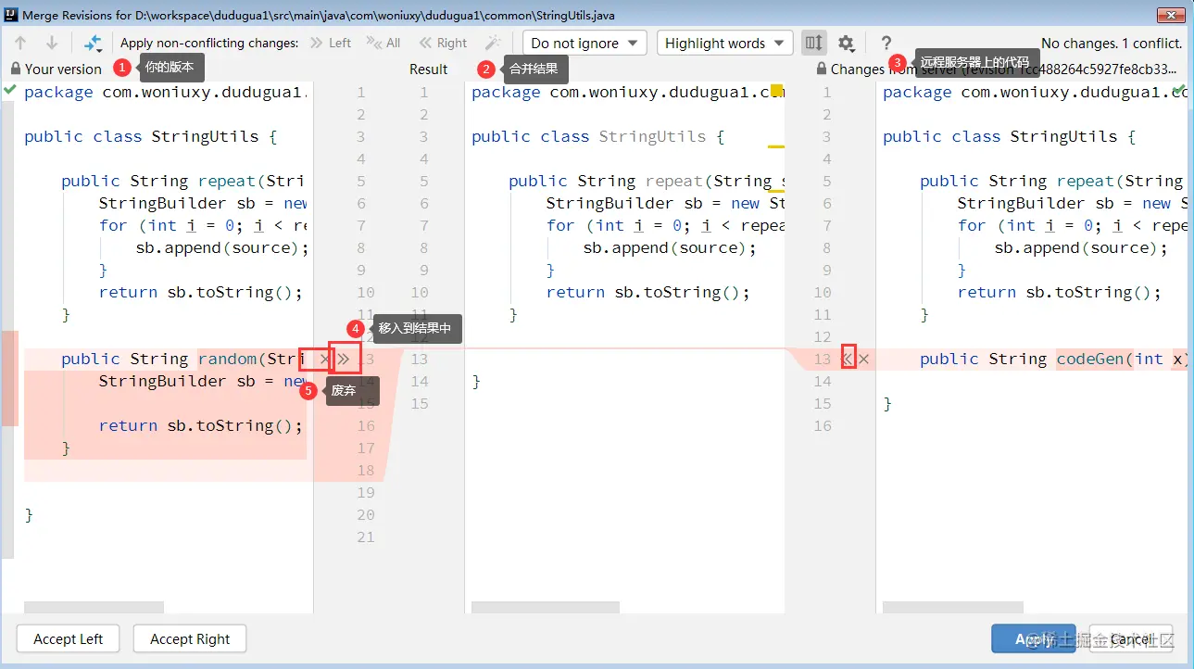Click 'public String repeat' line in left pane
The width and height of the screenshot is (1194, 669).
182,181
